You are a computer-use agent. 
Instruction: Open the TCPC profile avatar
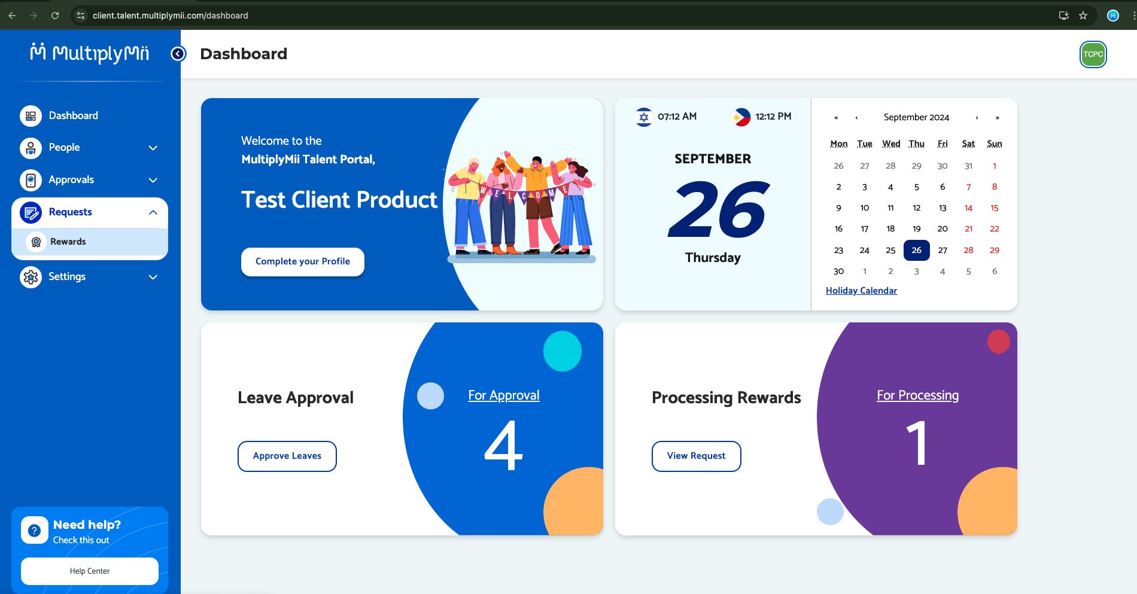click(x=1093, y=54)
